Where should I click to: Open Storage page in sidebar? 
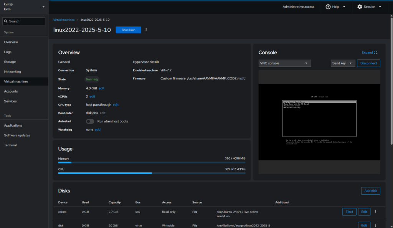(x=10, y=62)
